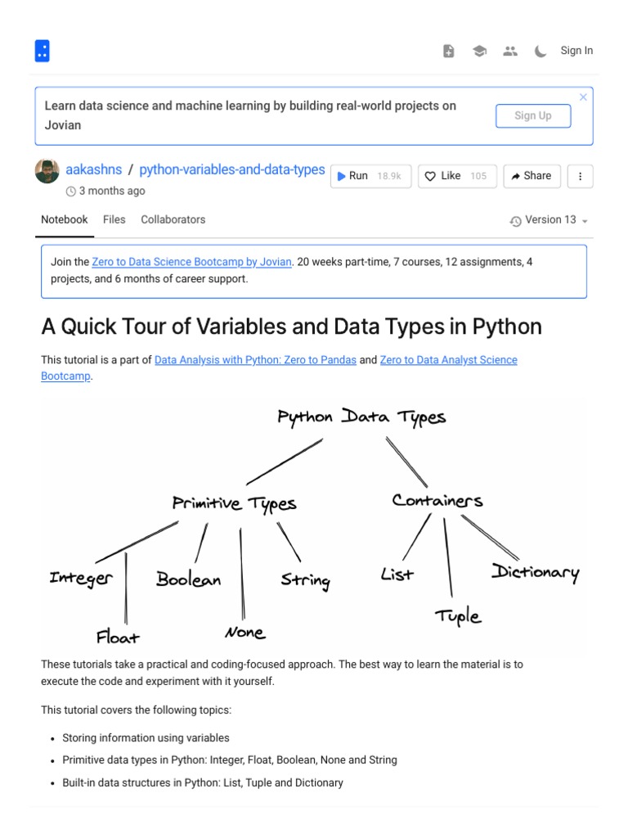
Task: Click the Python Data Types diagram image
Action: [x=314, y=525]
